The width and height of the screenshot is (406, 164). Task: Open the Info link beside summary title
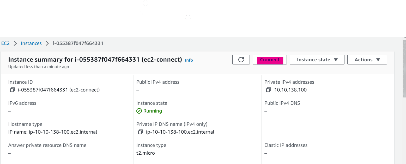[x=189, y=60]
